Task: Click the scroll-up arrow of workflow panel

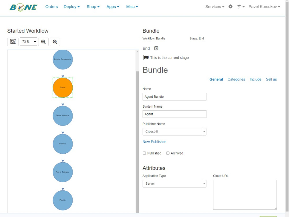Action: [137, 52]
